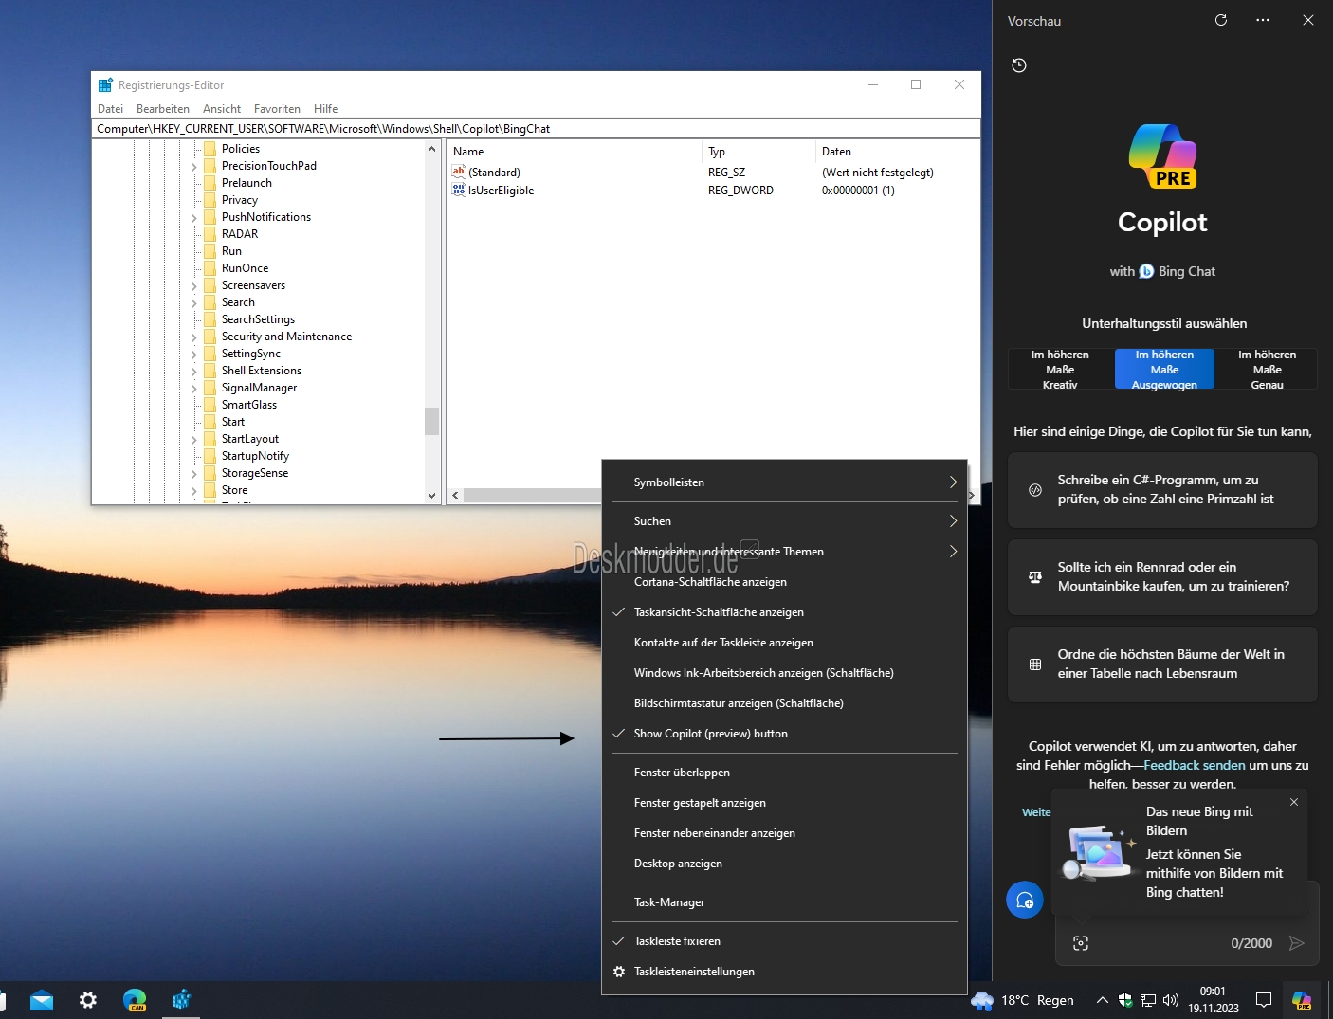The image size is (1333, 1019).
Task: Click the folder icon beside SmartGlass
Action: click(x=210, y=405)
